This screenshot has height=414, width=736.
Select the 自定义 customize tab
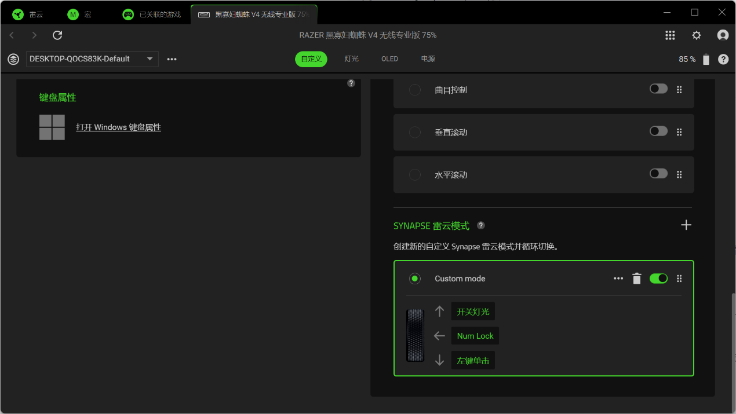click(311, 59)
